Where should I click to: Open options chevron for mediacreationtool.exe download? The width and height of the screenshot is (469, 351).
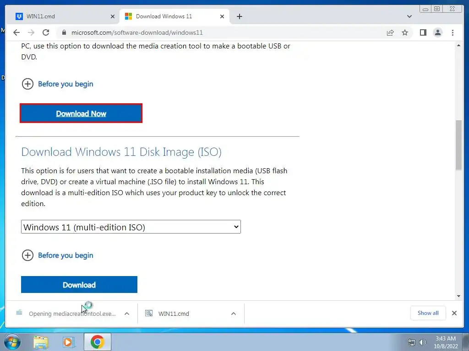click(x=127, y=314)
